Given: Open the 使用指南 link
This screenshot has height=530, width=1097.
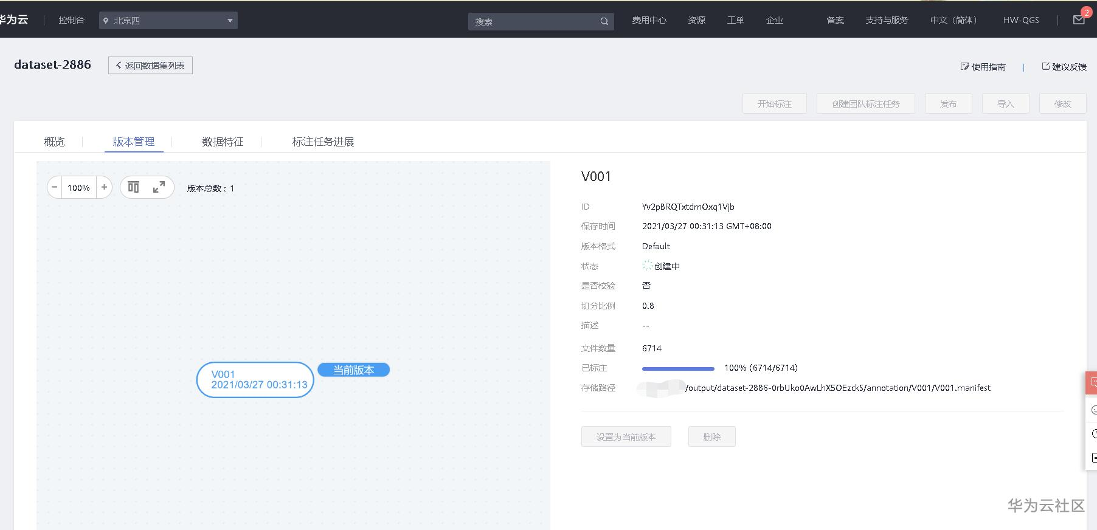Looking at the screenshot, I should (x=988, y=67).
